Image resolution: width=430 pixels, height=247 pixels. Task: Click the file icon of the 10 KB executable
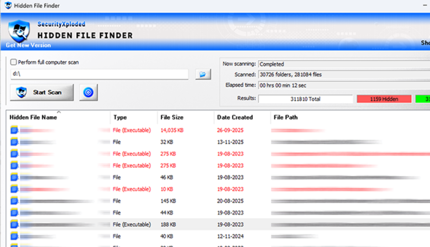tap(14, 189)
